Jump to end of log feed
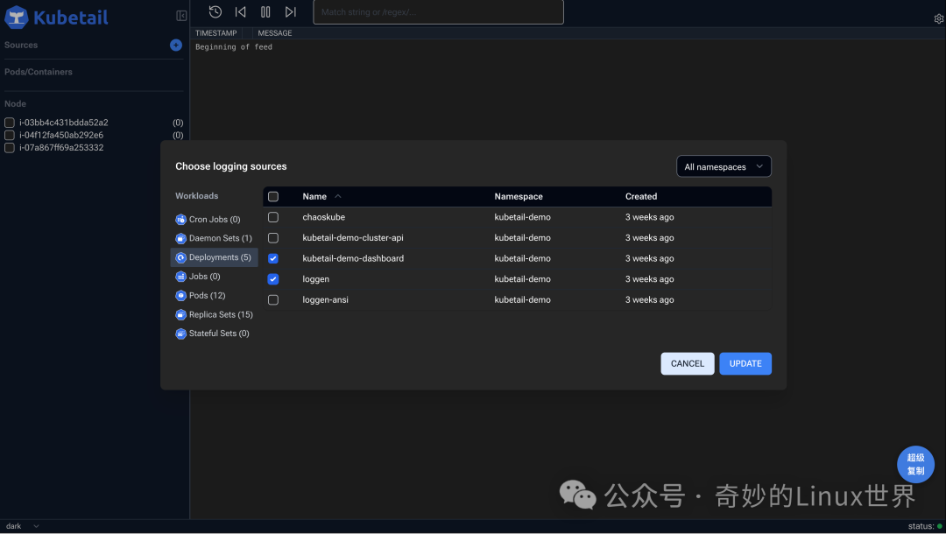The height and width of the screenshot is (534, 946). tap(291, 11)
